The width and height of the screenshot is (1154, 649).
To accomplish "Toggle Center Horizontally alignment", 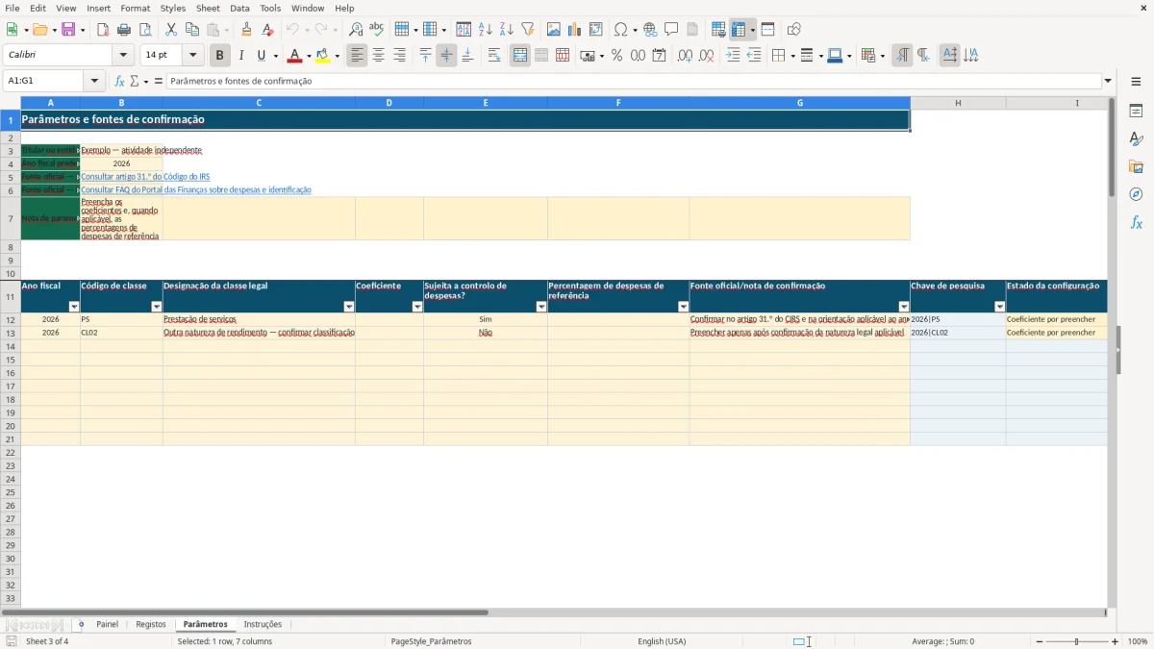I will 379,56.
